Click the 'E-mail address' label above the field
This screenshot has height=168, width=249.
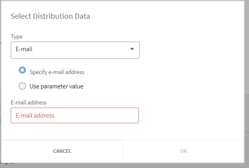click(29, 102)
